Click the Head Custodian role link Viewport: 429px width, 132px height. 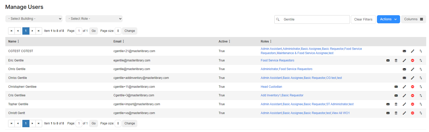(x=271, y=87)
